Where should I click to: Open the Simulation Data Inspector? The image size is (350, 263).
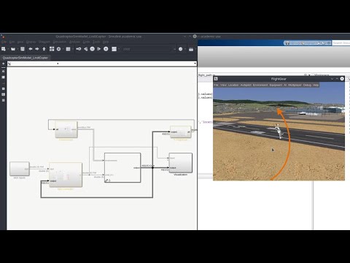(x=114, y=49)
